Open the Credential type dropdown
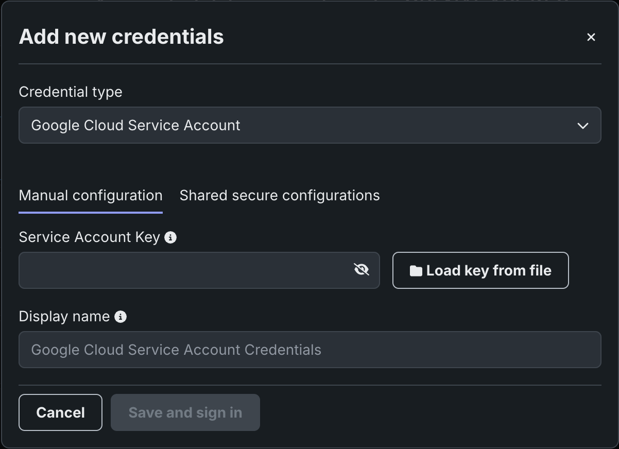 pyautogui.click(x=309, y=125)
